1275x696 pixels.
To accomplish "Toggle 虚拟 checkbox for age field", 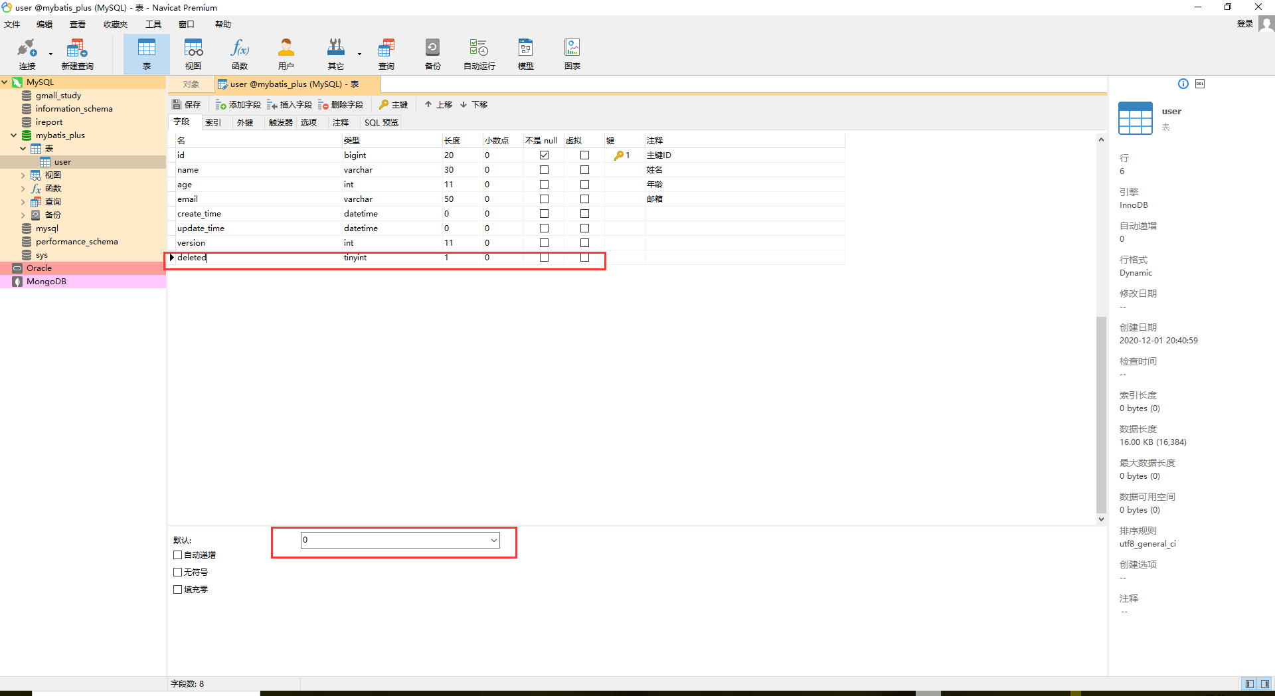I will click(x=585, y=185).
